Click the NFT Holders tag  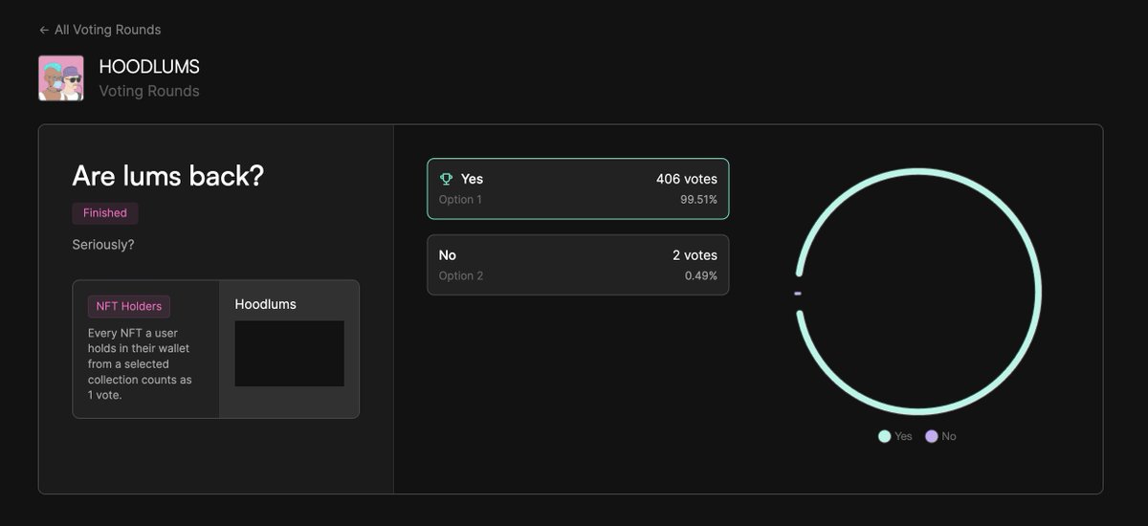(x=129, y=306)
